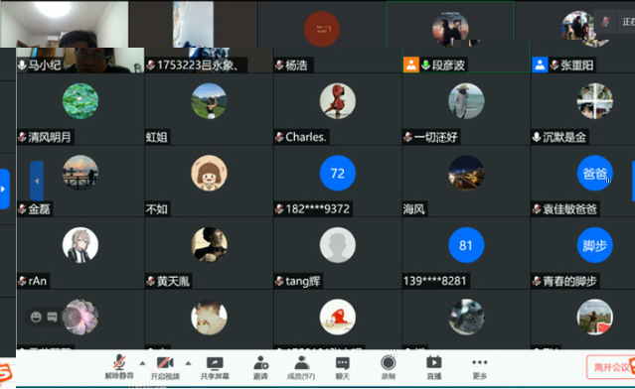Click the emoji reaction smiley icon
This screenshot has height=389, width=635.
(36, 317)
